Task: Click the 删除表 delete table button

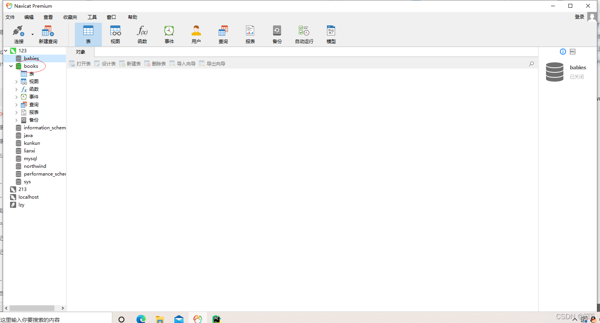Action: coord(155,64)
